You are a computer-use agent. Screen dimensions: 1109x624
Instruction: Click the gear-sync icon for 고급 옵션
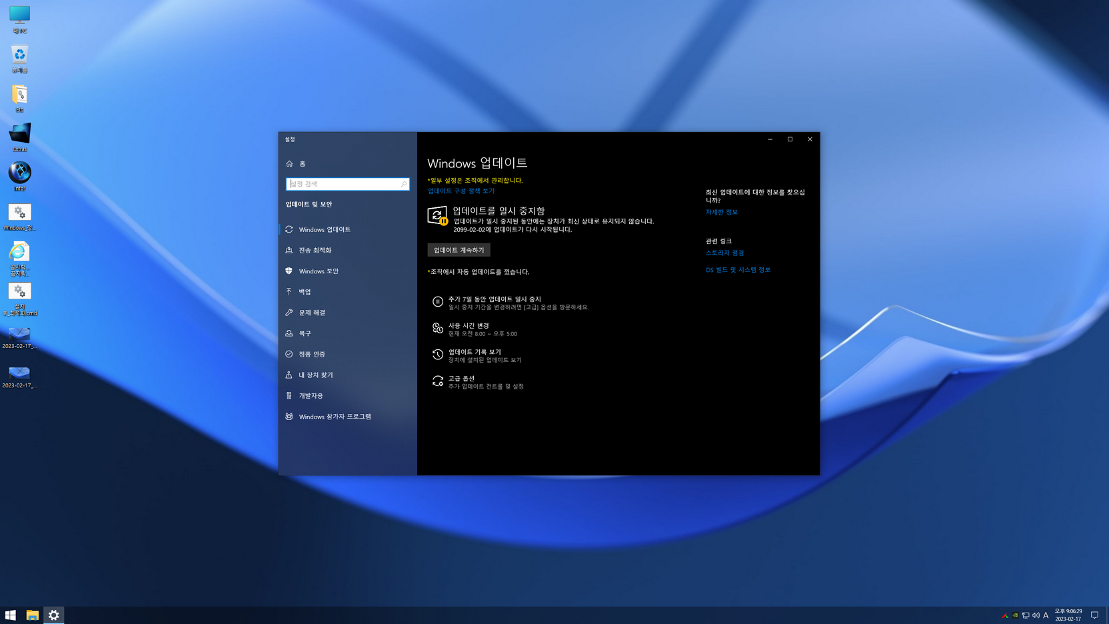click(x=437, y=381)
